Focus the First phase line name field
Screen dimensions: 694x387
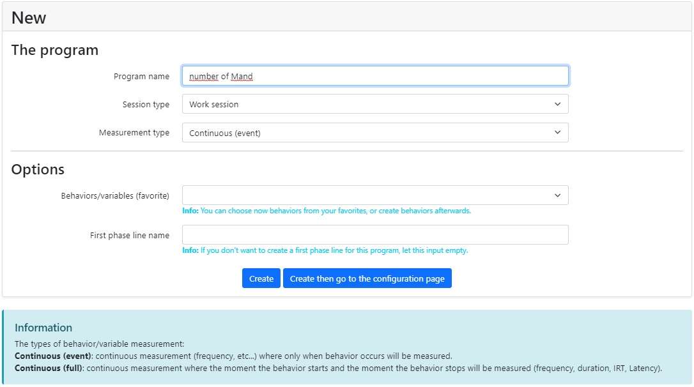375,235
